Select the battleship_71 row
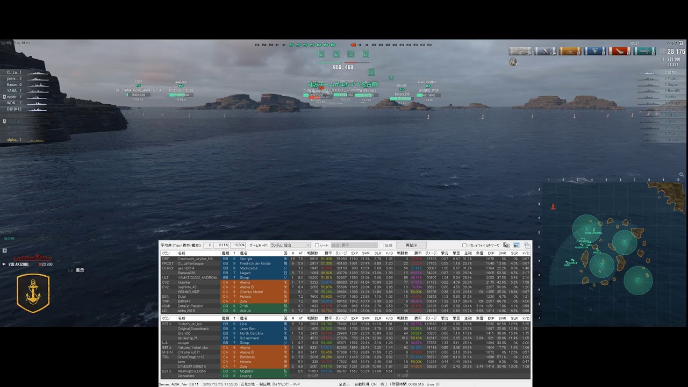The width and height of the screenshot is (688, 387). [346, 338]
